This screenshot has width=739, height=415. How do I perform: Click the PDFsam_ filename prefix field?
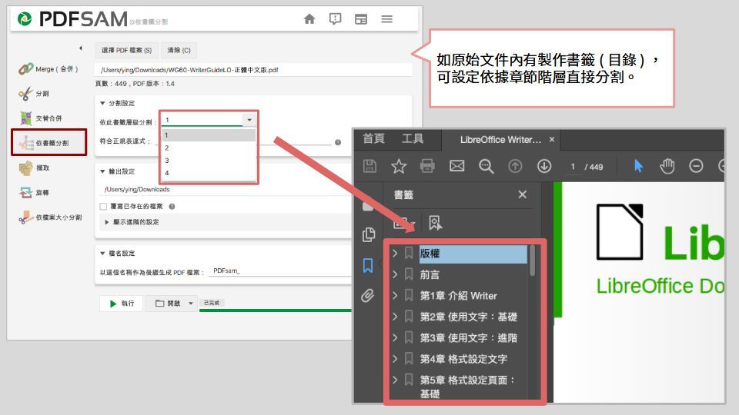coord(281,271)
